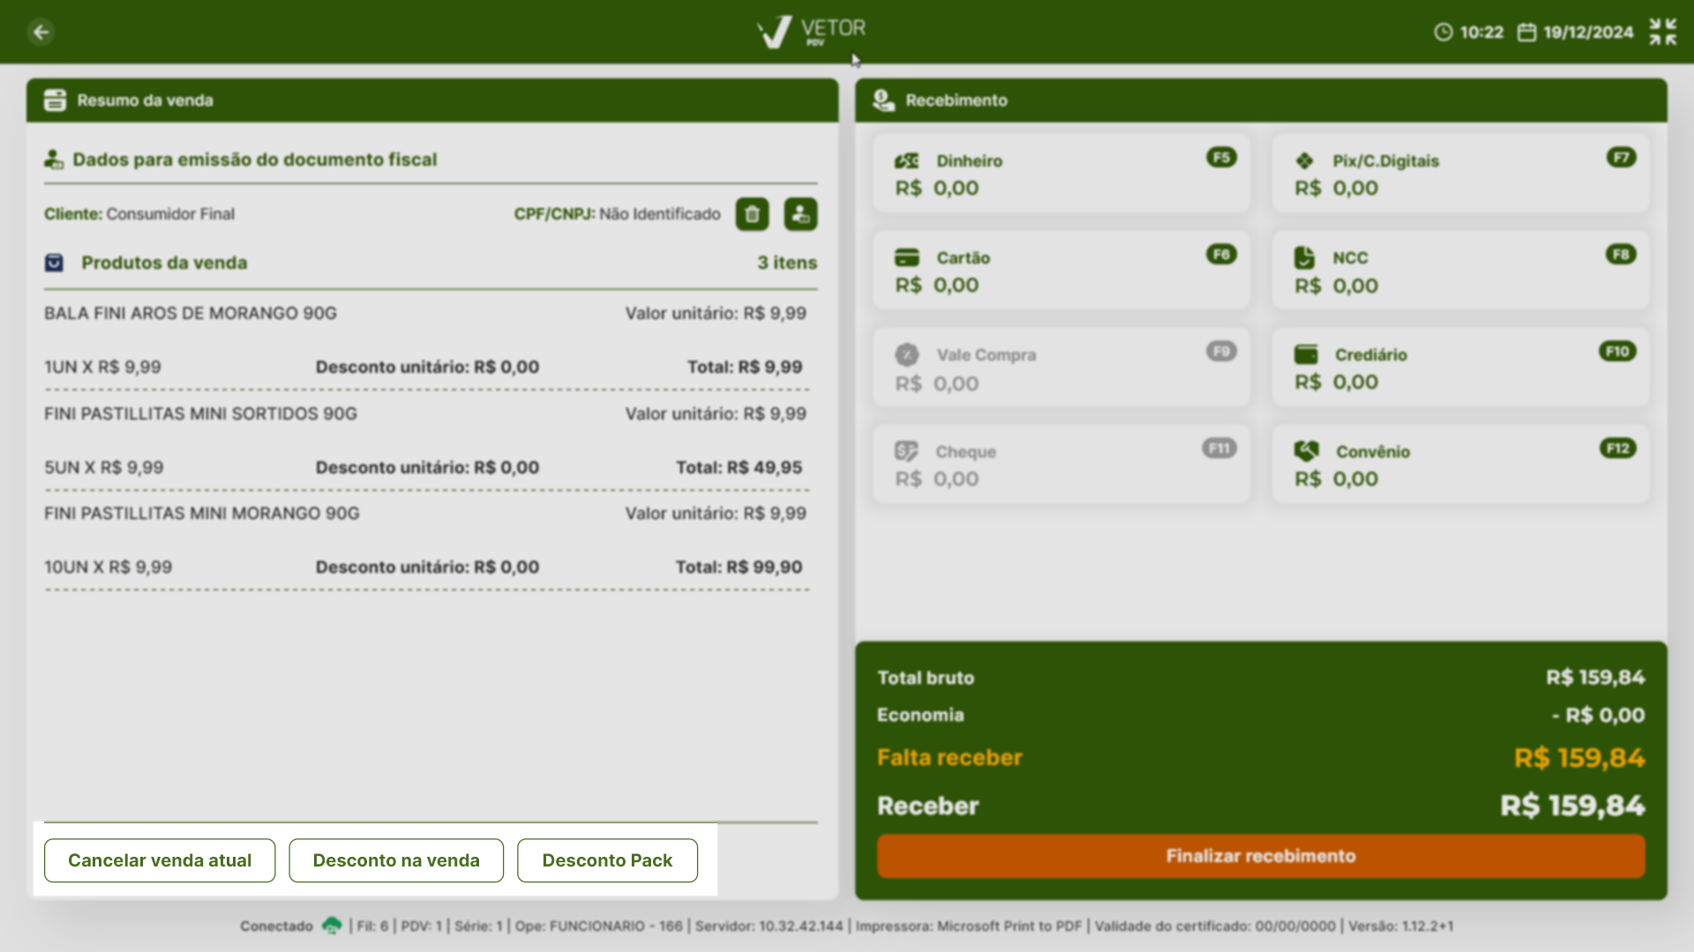Click the Conectado cloud status icon

[332, 926]
